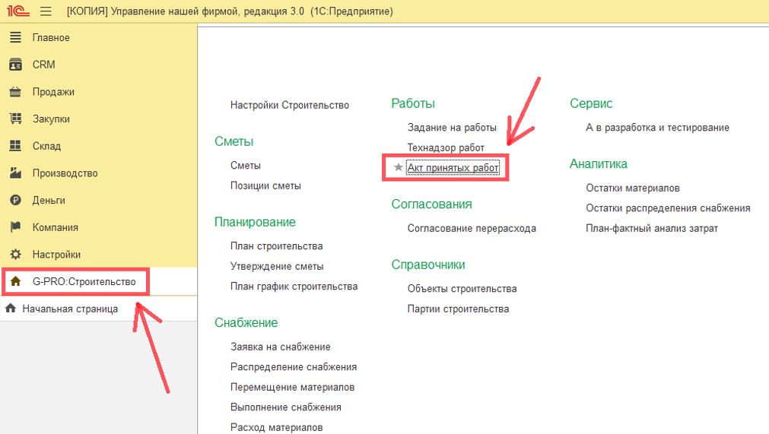Open the Главное section in sidebar
769x434 pixels.
click(x=51, y=38)
